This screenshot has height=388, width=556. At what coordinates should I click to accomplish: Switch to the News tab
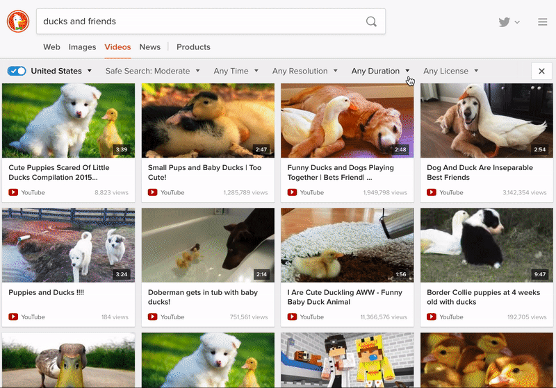click(149, 47)
